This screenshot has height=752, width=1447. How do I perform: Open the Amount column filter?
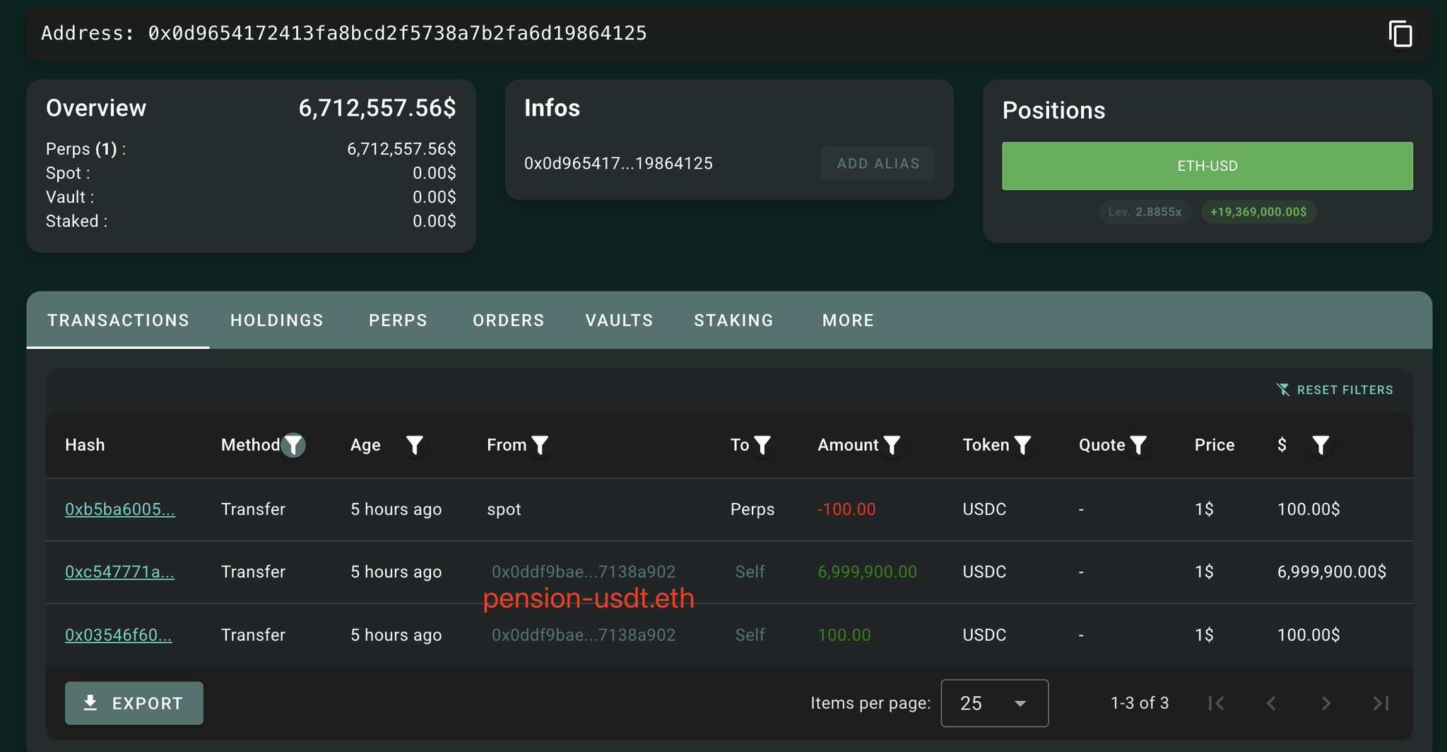click(892, 445)
